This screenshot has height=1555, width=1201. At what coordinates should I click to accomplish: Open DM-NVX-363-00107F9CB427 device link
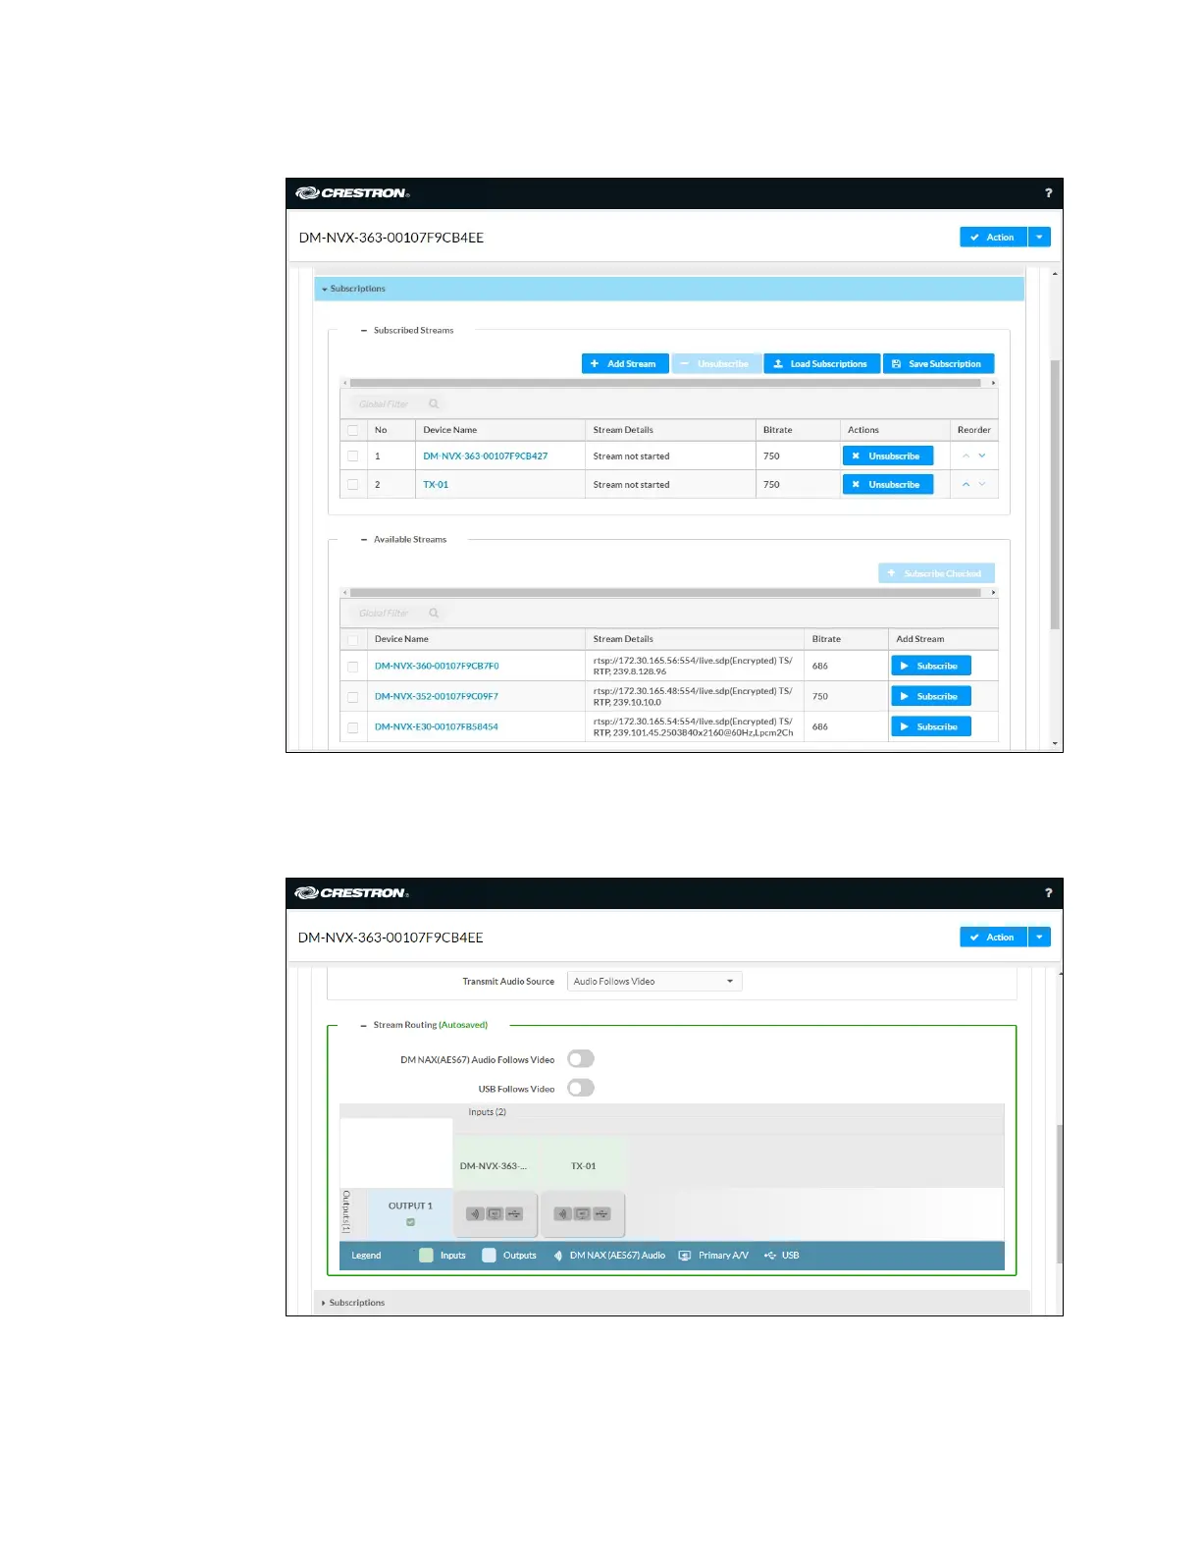click(x=486, y=456)
